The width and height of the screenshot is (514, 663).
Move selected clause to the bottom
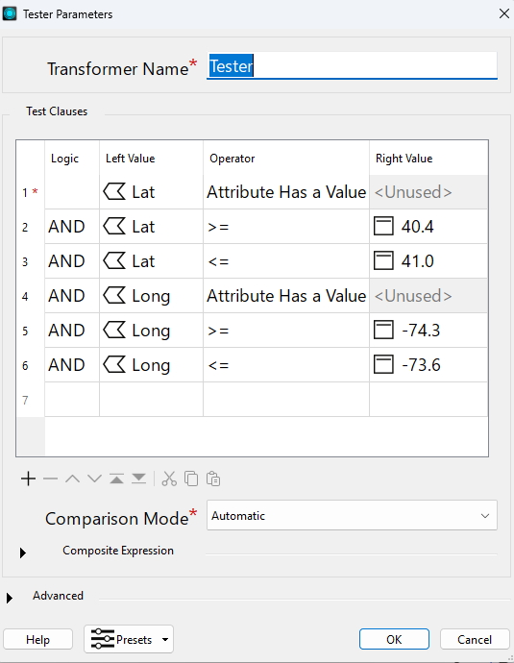138,479
